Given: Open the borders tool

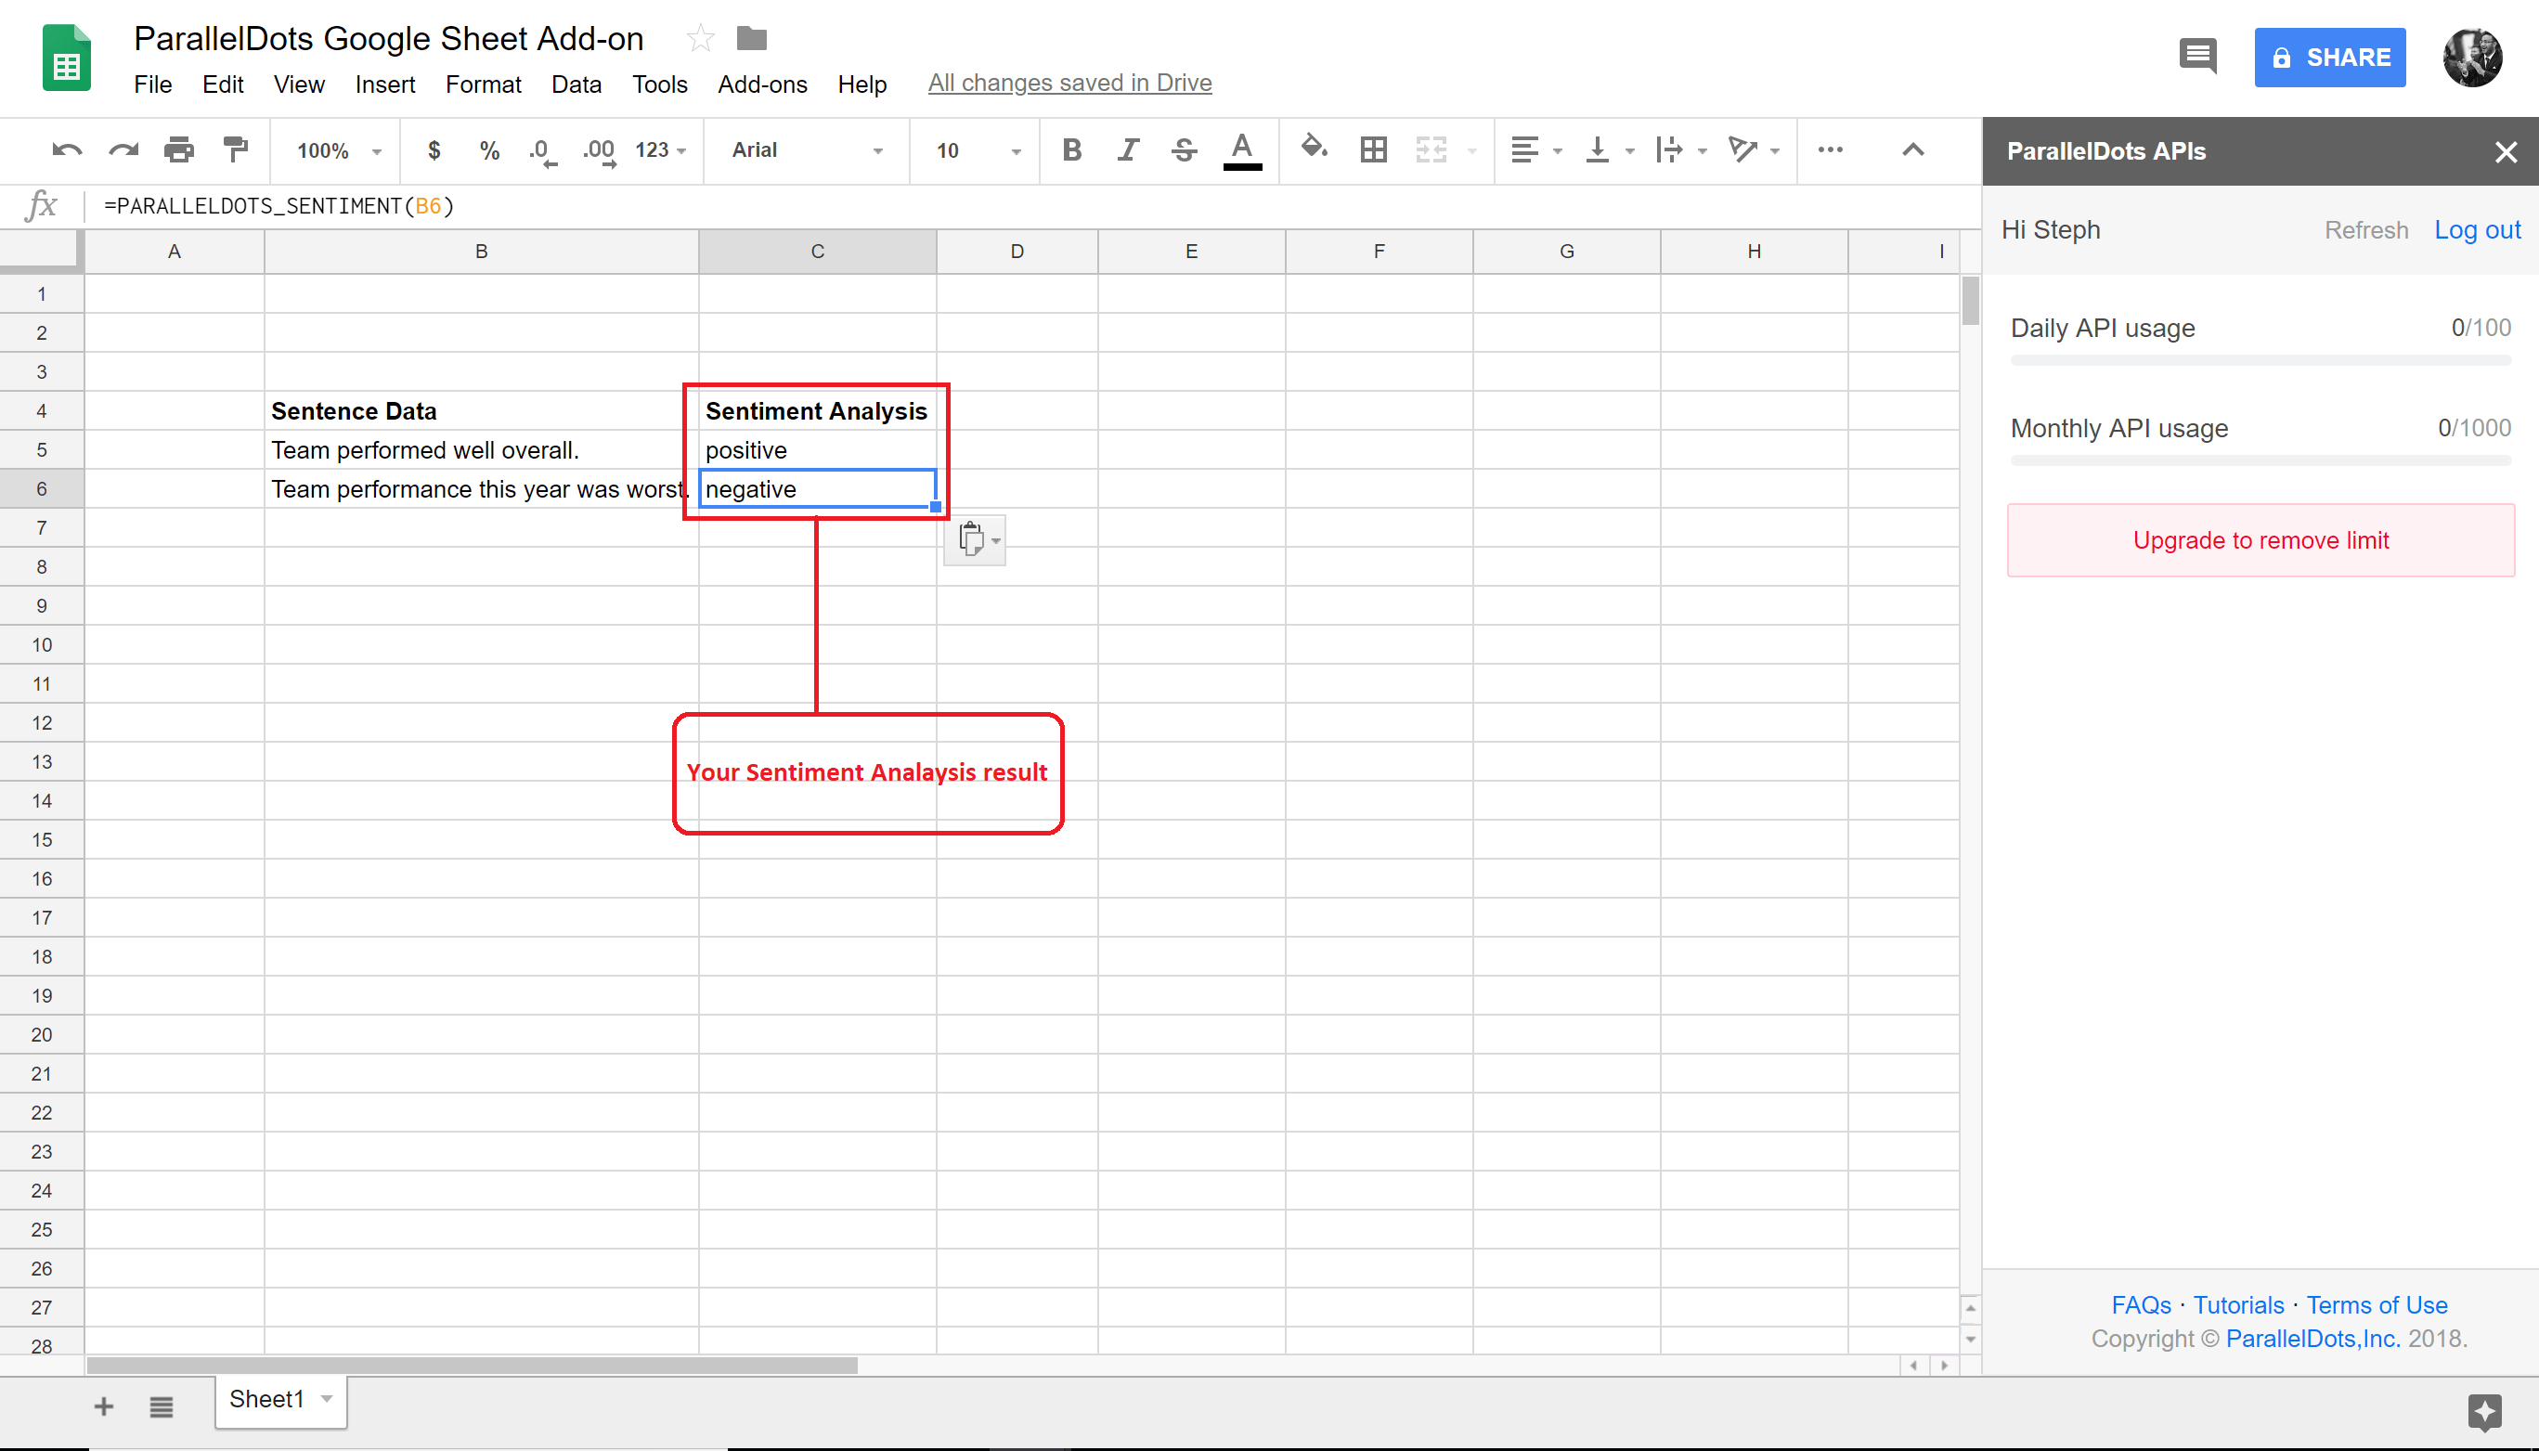Looking at the screenshot, I should point(1373,150).
